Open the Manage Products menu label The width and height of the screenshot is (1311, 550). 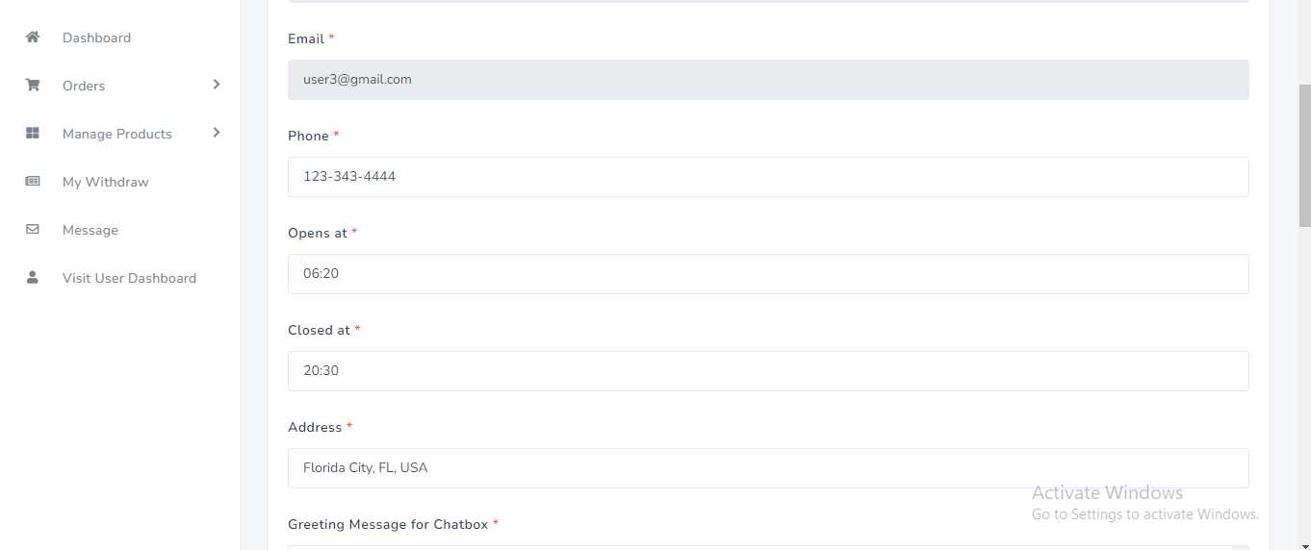click(x=116, y=134)
